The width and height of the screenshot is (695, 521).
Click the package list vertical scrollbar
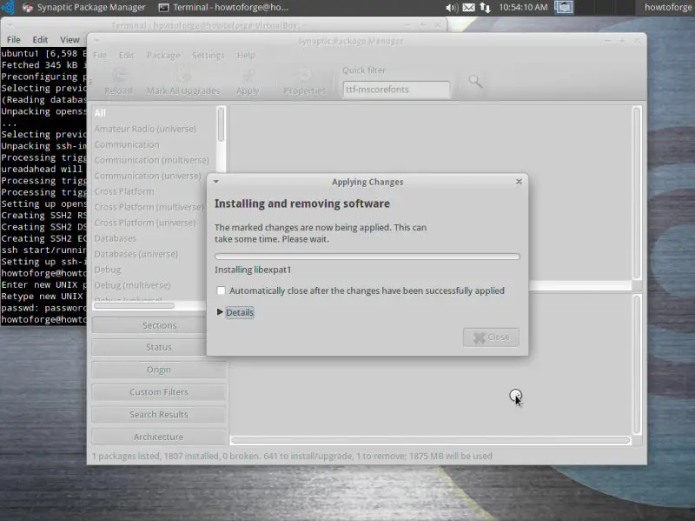637,192
